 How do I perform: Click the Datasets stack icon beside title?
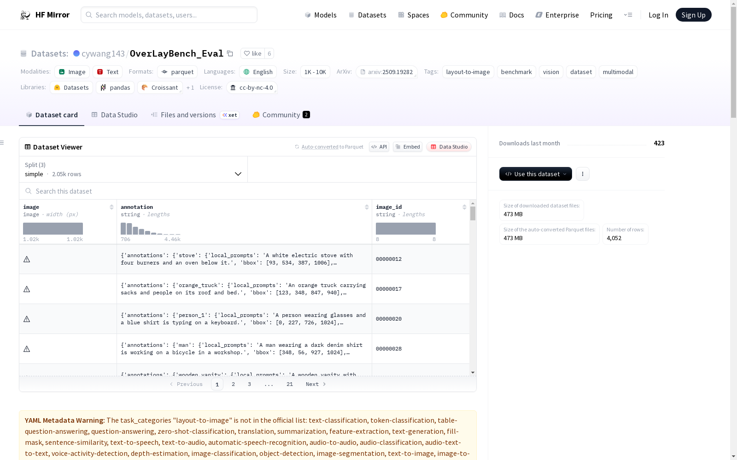(23, 54)
